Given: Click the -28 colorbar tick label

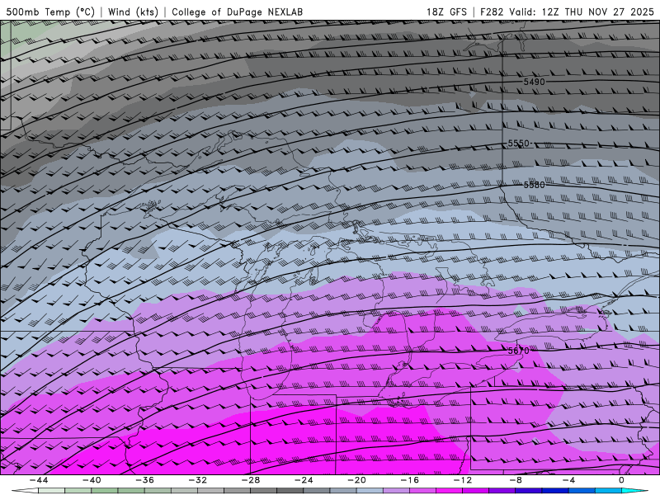Looking at the screenshot, I should click(x=251, y=480).
